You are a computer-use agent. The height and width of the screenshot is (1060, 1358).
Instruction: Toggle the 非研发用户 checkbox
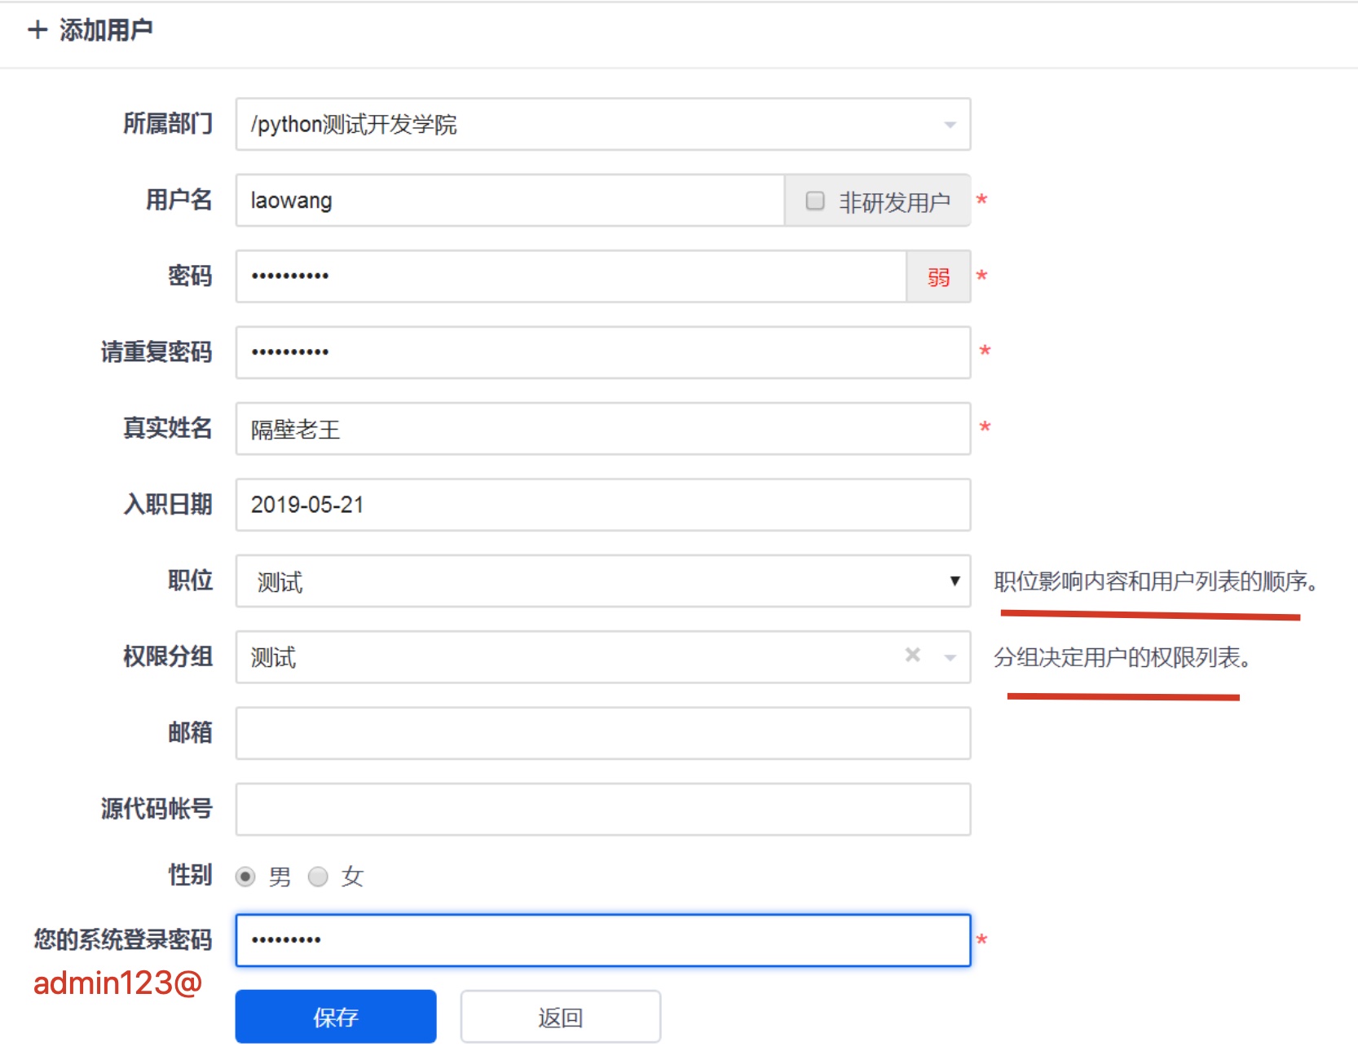pos(815,201)
